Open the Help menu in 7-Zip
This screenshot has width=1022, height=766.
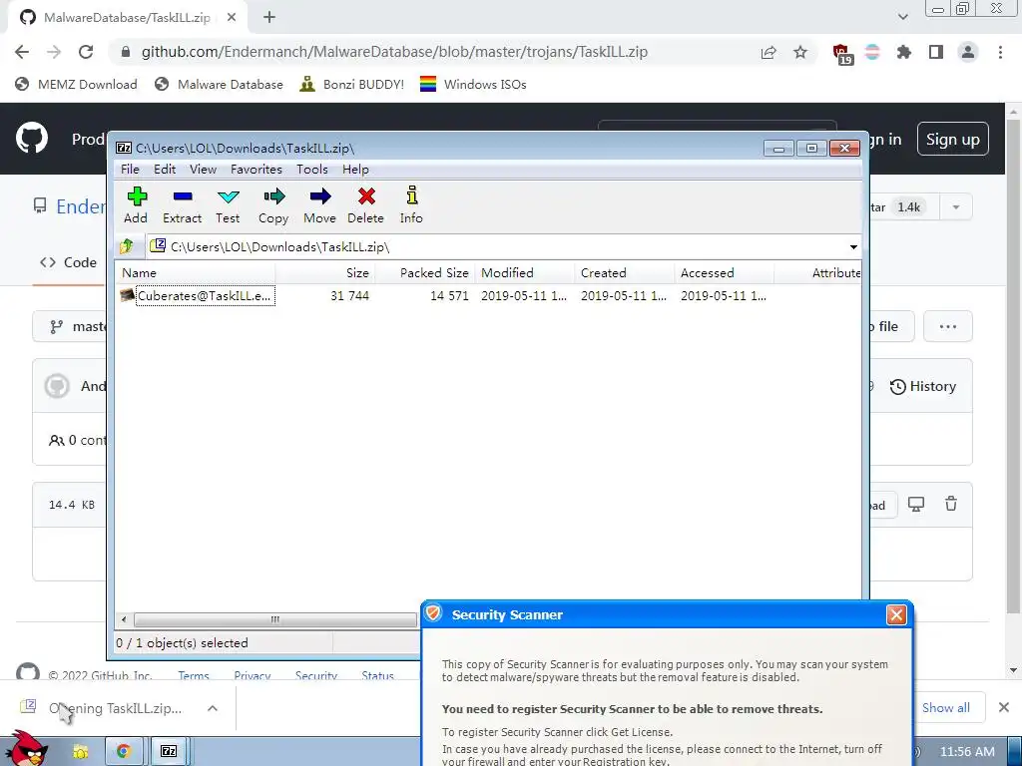pos(355,170)
